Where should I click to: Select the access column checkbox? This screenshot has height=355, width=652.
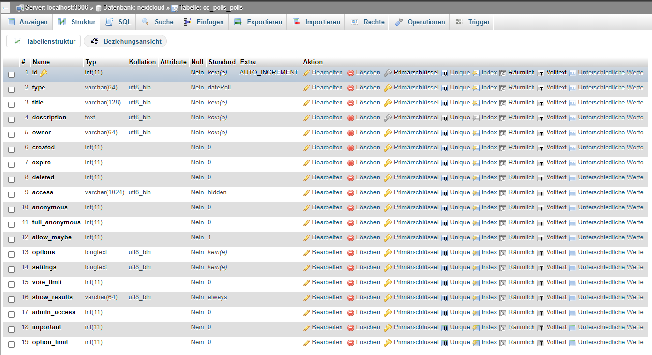pyautogui.click(x=11, y=194)
